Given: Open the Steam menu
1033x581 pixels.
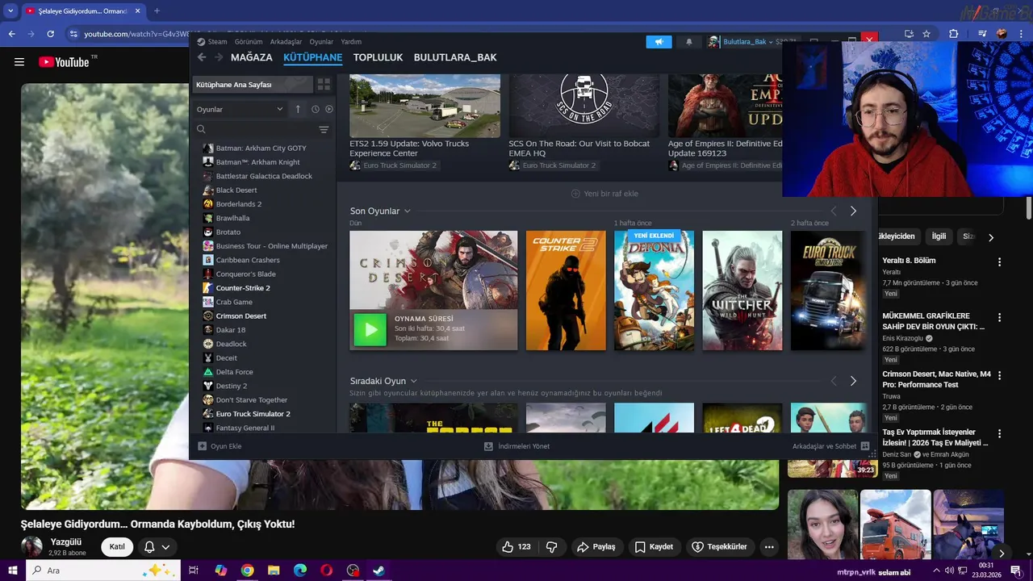Looking at the screenshot, I should click(212, 42).
